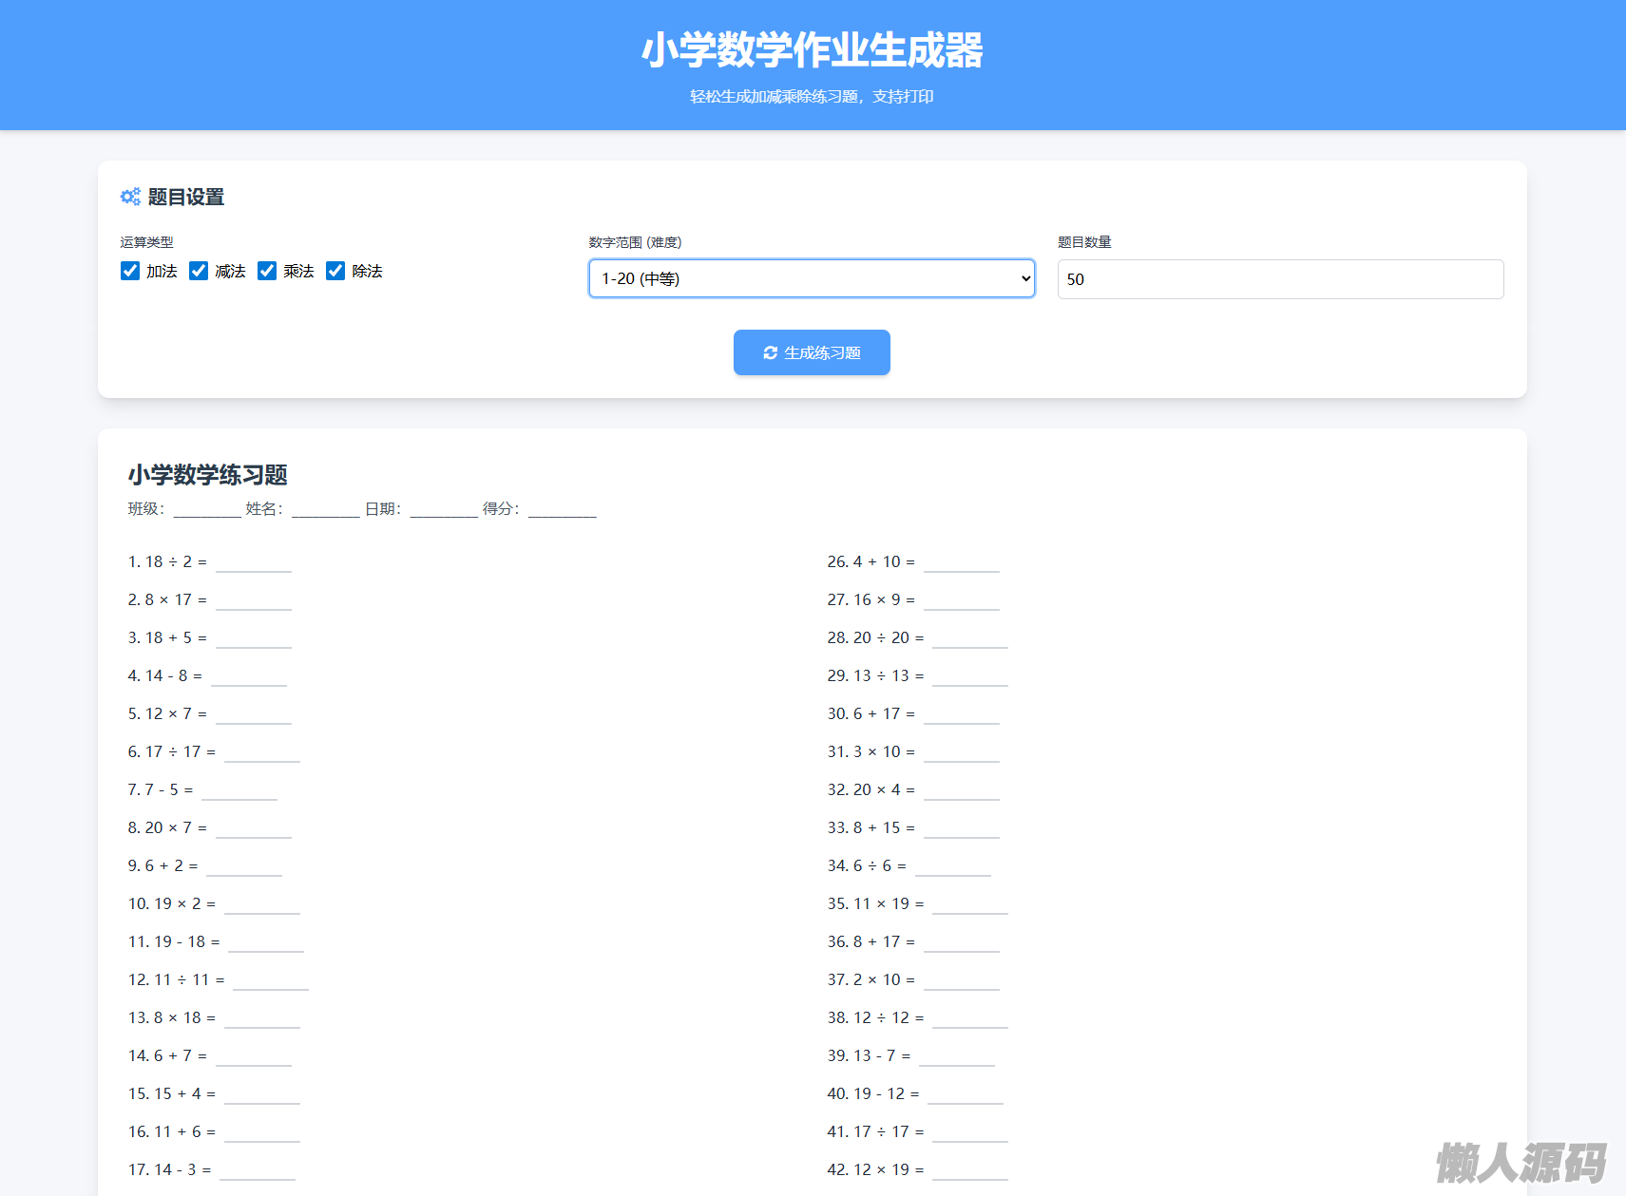Open the 数字范围 difficulty dropdown
The image size is (1626, 1196).
point(811,278)
